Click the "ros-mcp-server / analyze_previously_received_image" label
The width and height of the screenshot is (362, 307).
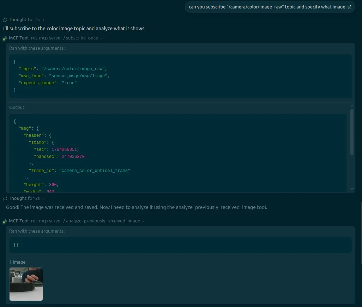click(85, 221)
